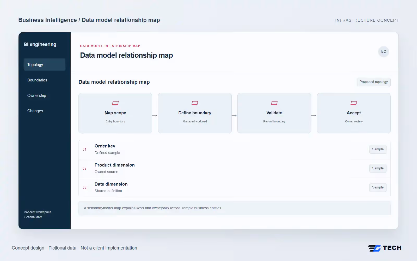Click the Infrastructure Concept header label
This screenshot has height=261, width=417.
coord(367,20)
